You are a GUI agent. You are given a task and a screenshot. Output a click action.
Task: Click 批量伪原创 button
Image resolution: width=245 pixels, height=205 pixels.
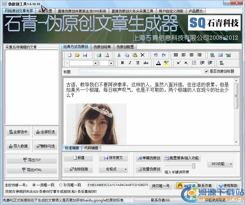(149, 169)
